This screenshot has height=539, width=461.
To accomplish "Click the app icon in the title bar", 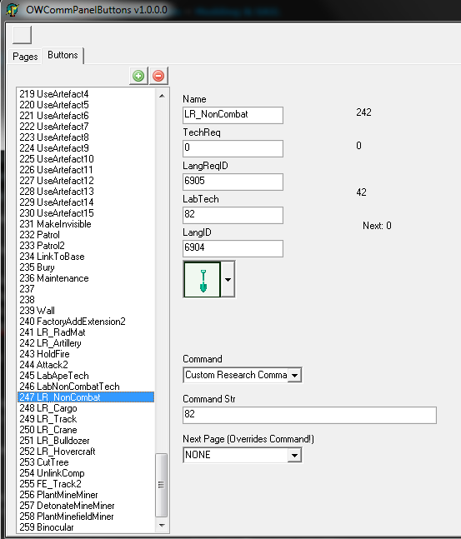I will coord(13,9).
